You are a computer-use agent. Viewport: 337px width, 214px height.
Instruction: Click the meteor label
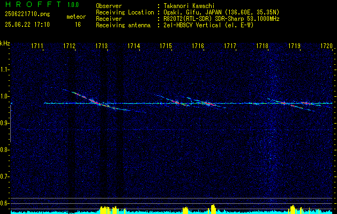[x=76, y=17]
